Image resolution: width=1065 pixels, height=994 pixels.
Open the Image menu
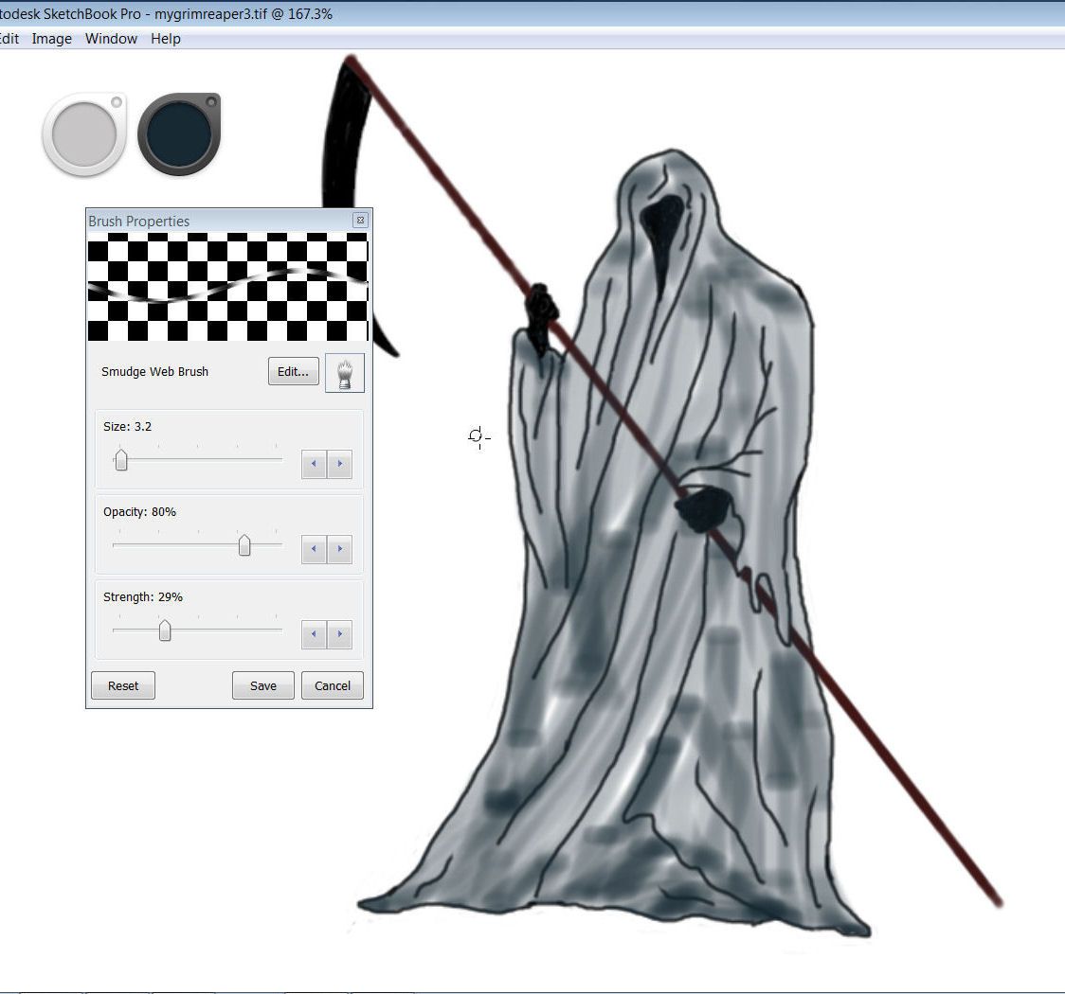tap(52, 39)
